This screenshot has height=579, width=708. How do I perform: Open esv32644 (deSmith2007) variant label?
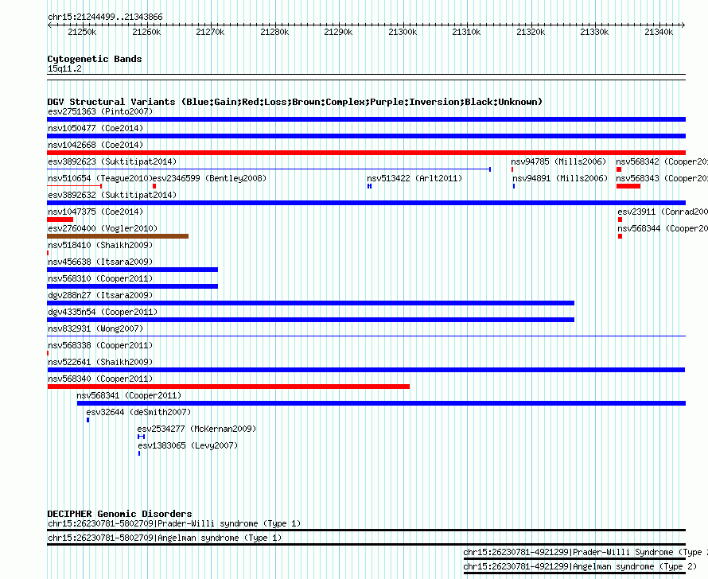click(138, 412)
